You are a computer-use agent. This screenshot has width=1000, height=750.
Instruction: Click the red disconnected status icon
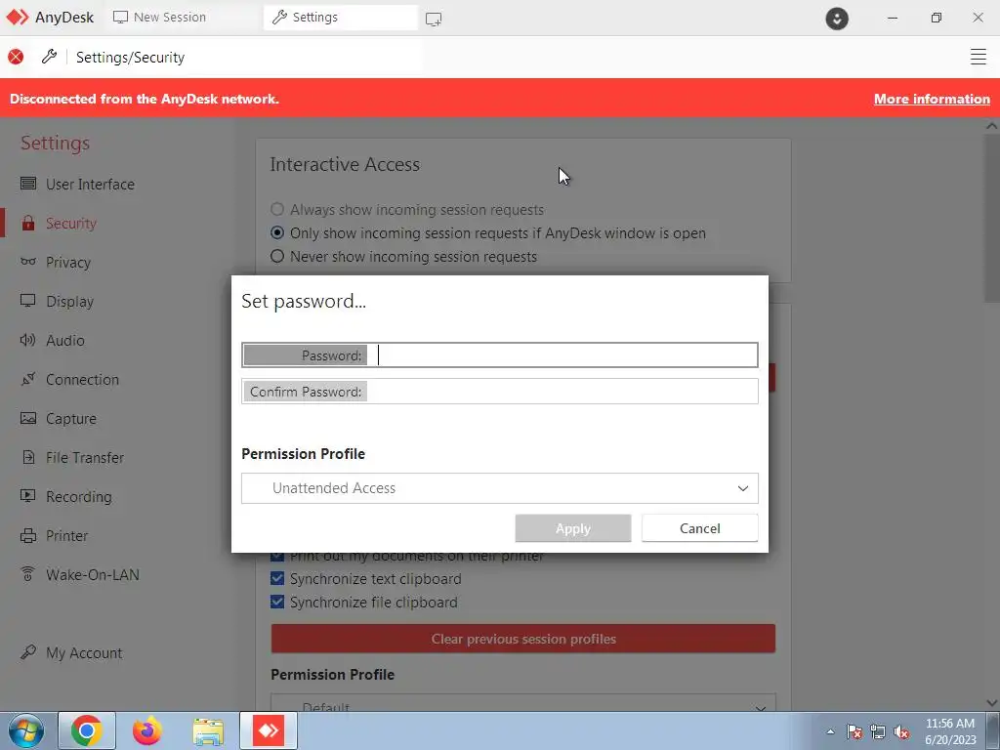(x=16, y=58)
